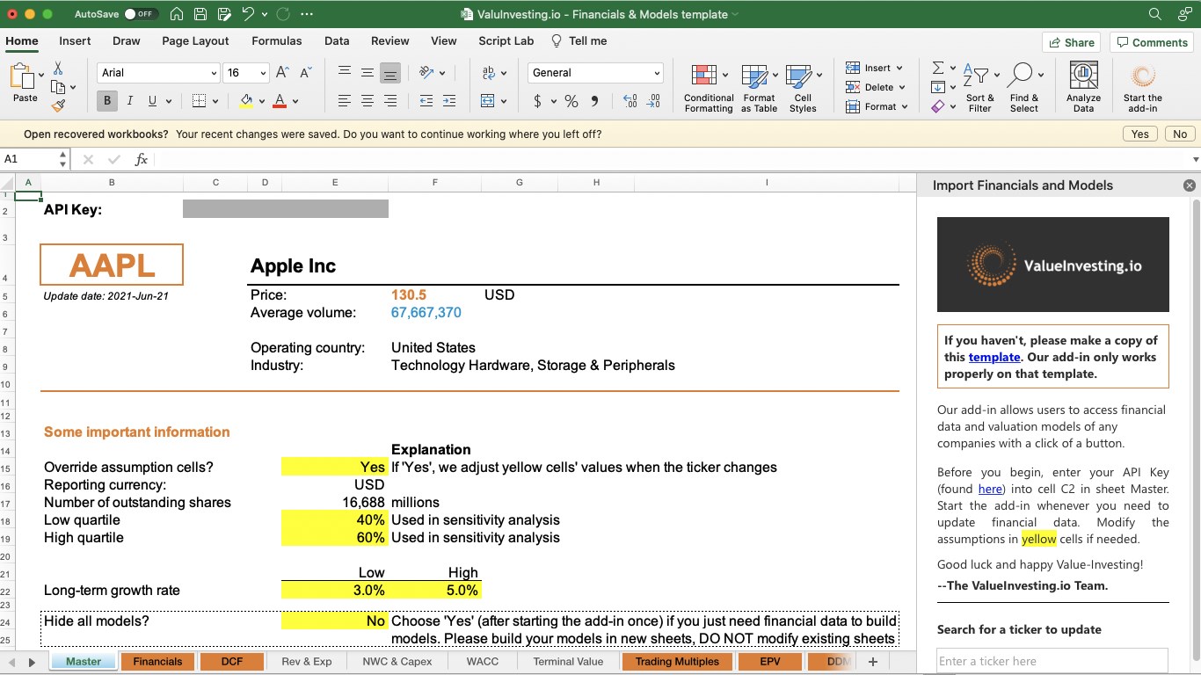Open Conditional Formatting menu
The width and height of the screenshot is (1201, 675).
pyautogui.click(x=709, y=88)
